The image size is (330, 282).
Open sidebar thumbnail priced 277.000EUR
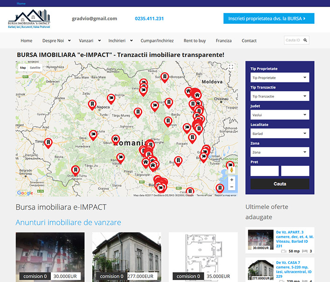point(260,270)
